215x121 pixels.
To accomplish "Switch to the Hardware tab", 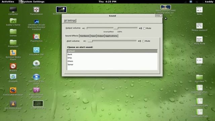I will 85,36.
